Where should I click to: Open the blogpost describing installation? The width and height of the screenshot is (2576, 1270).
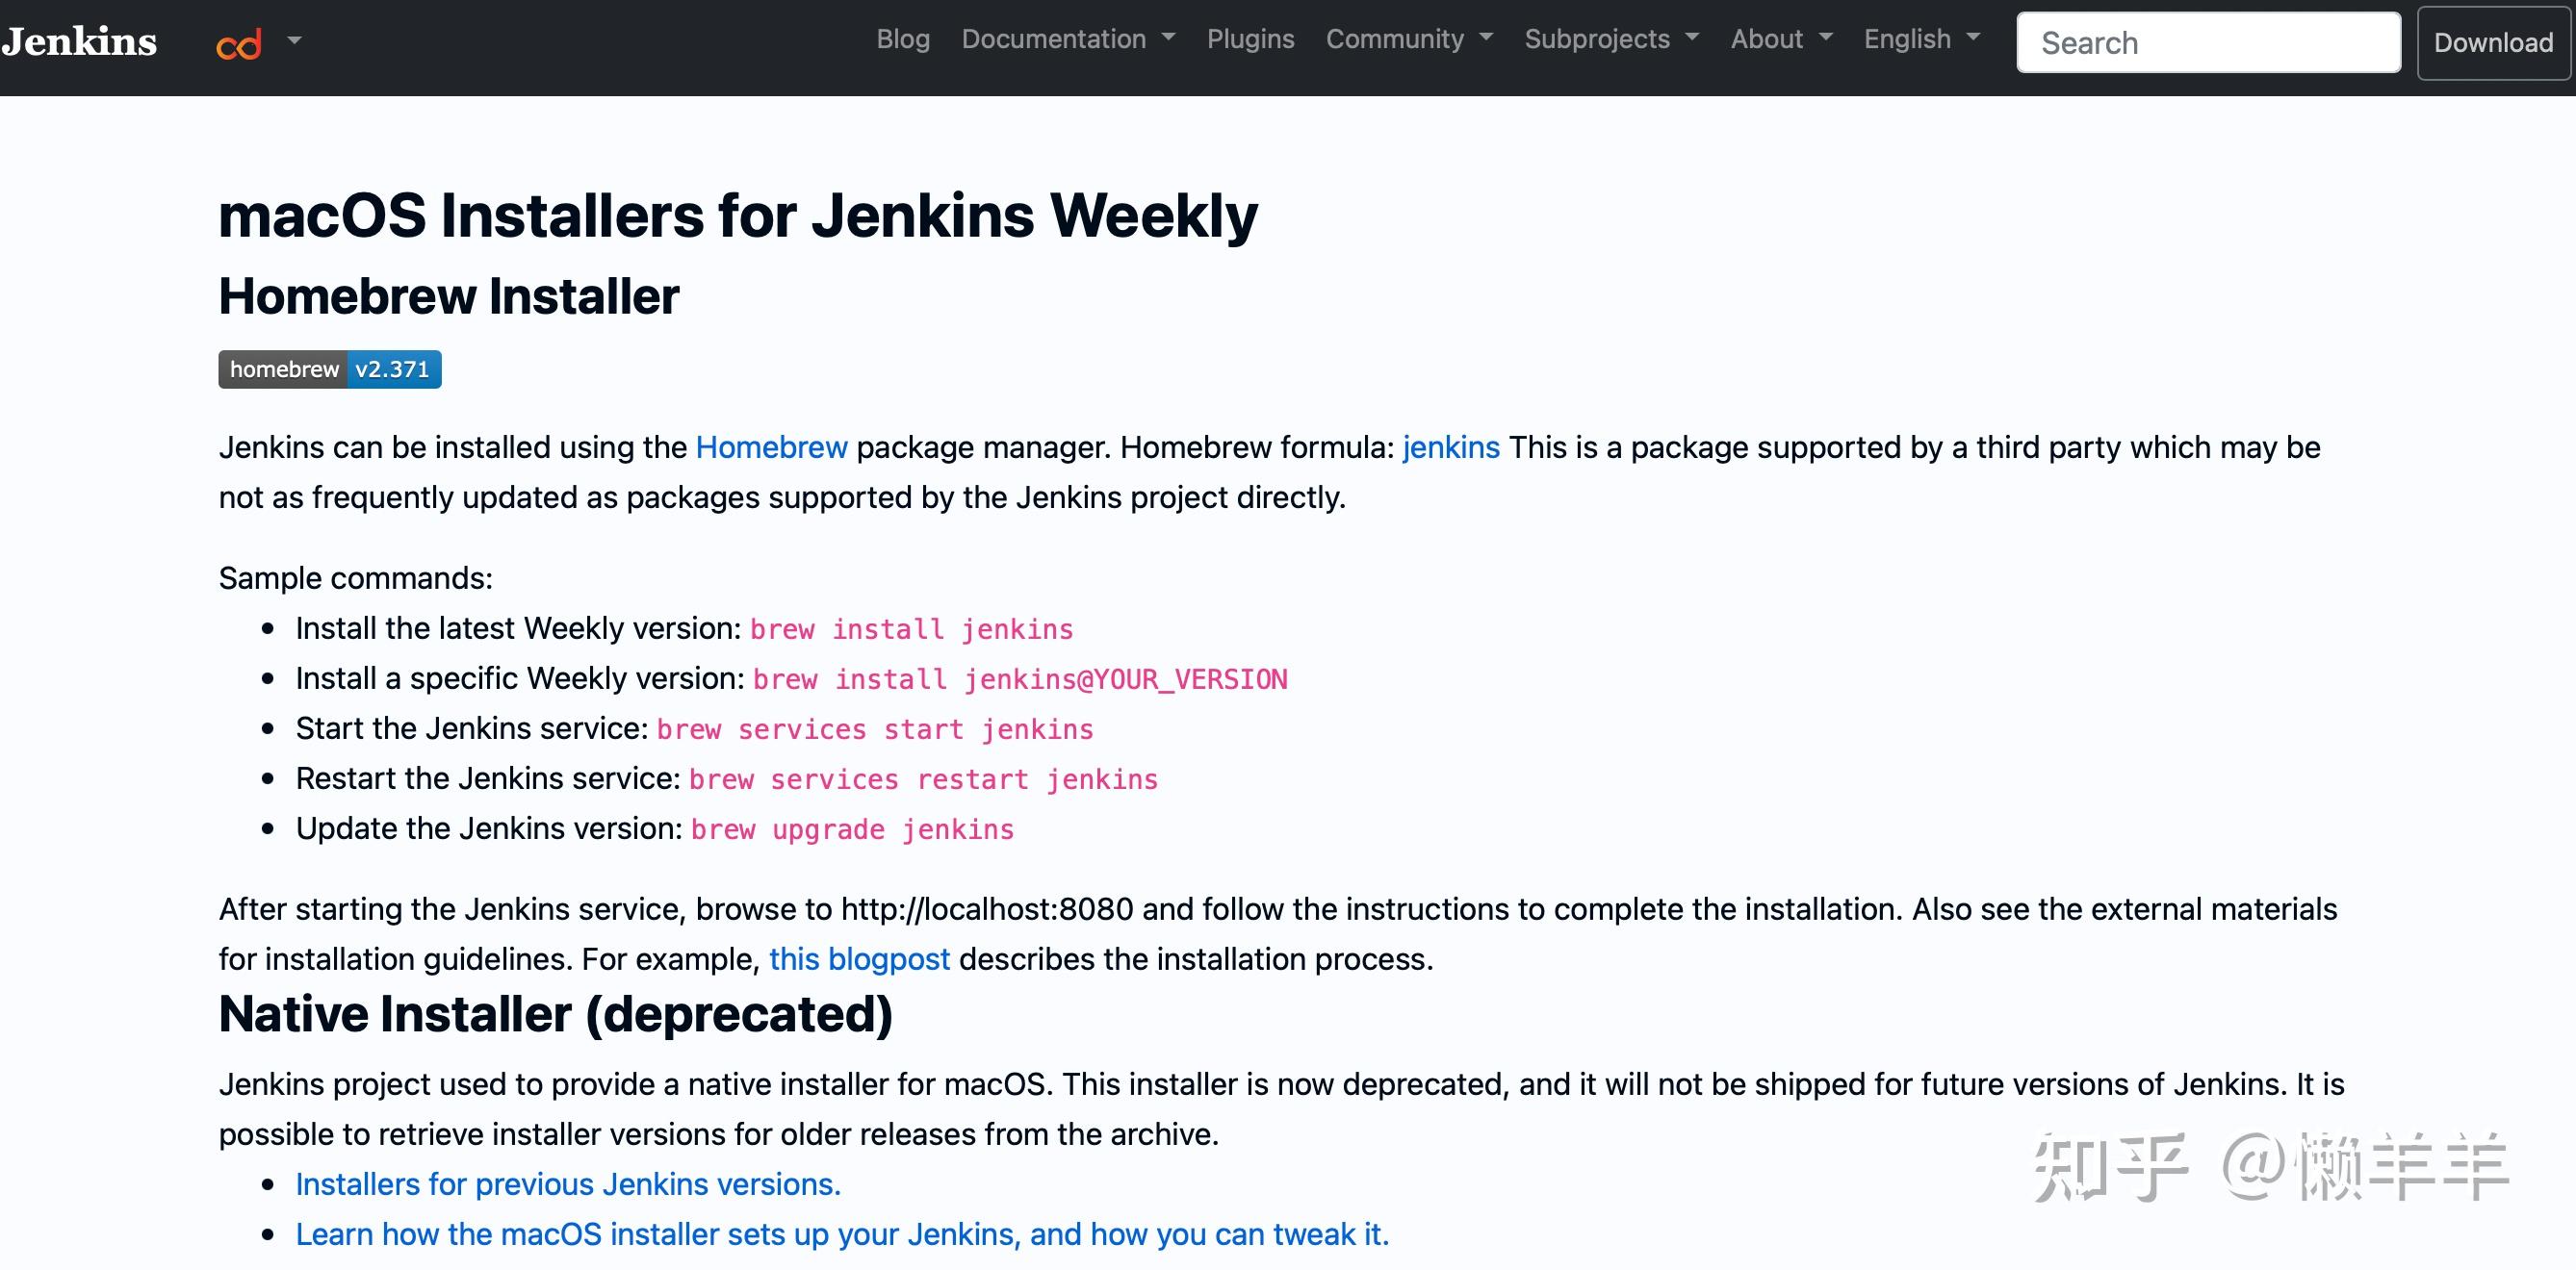(x=861, y=958)
